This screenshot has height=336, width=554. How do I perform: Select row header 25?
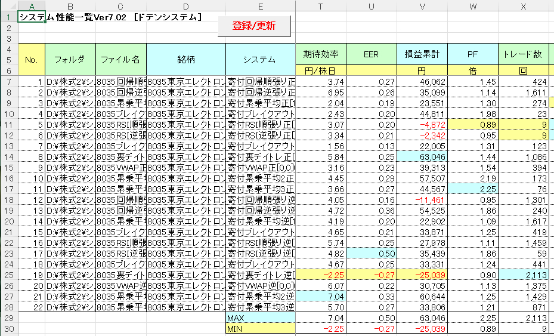point(8,275)
